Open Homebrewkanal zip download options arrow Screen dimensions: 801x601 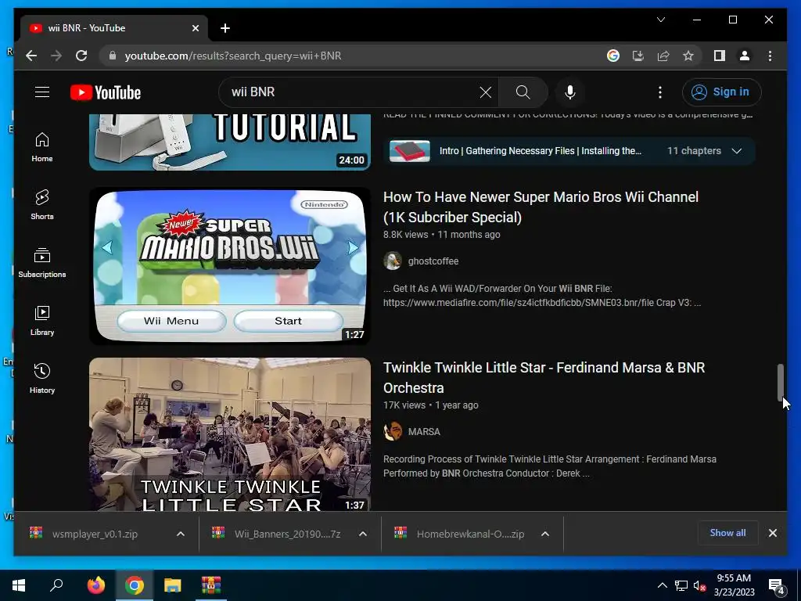pyautogui.click(x=545, y=534)
